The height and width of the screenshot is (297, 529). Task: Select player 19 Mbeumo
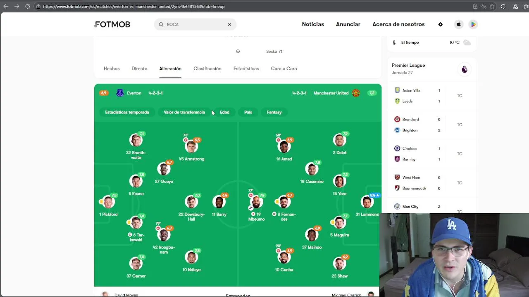tap(256, 206)
